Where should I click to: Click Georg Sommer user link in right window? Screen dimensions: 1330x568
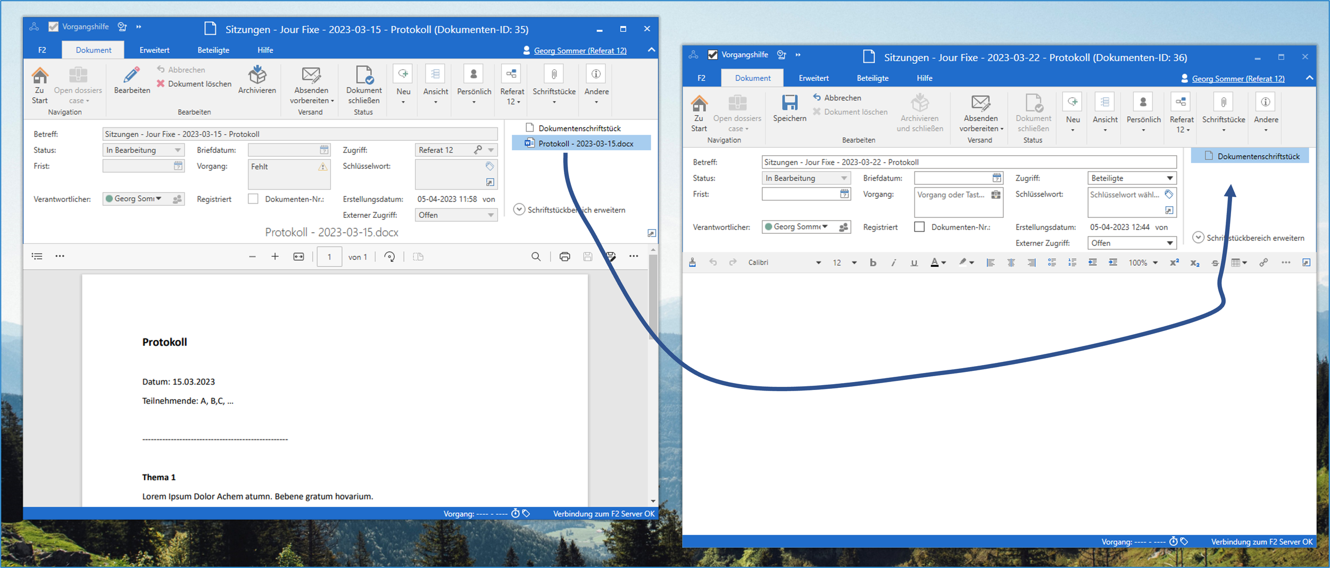(x=1238, y=79)
